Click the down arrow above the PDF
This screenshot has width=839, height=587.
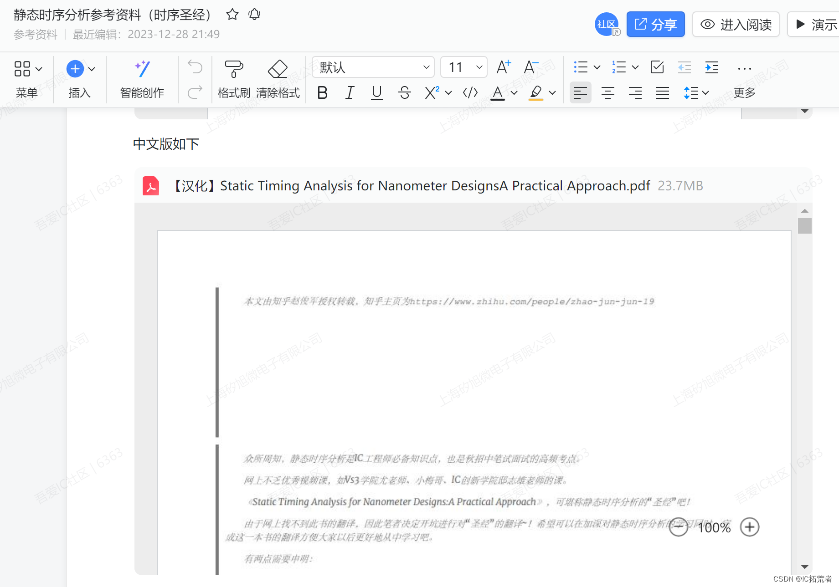click(805, 111)
